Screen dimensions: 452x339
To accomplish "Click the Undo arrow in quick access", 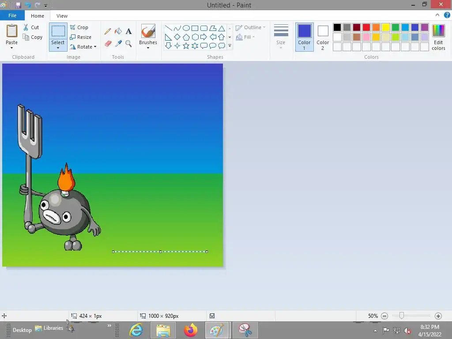I will [x=28, y=5].
